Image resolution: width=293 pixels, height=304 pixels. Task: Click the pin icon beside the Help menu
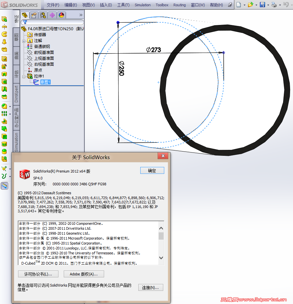point(230,5)
